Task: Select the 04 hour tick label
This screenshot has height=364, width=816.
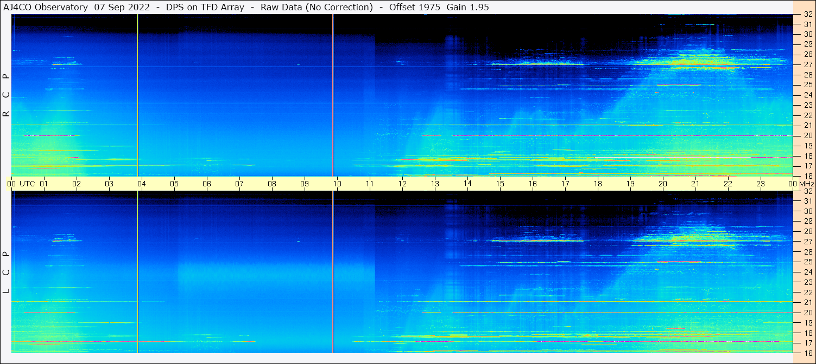Action: (142, 184)
